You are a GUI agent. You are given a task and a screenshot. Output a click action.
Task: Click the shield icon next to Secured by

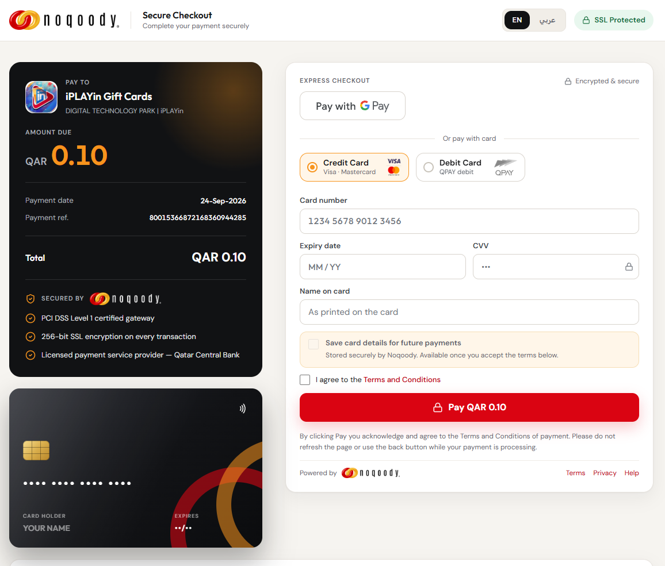pos(30,299)
